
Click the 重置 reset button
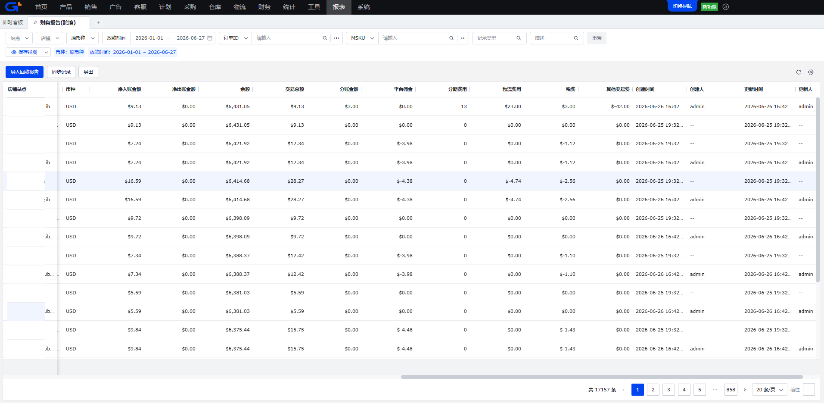(597, 38)
